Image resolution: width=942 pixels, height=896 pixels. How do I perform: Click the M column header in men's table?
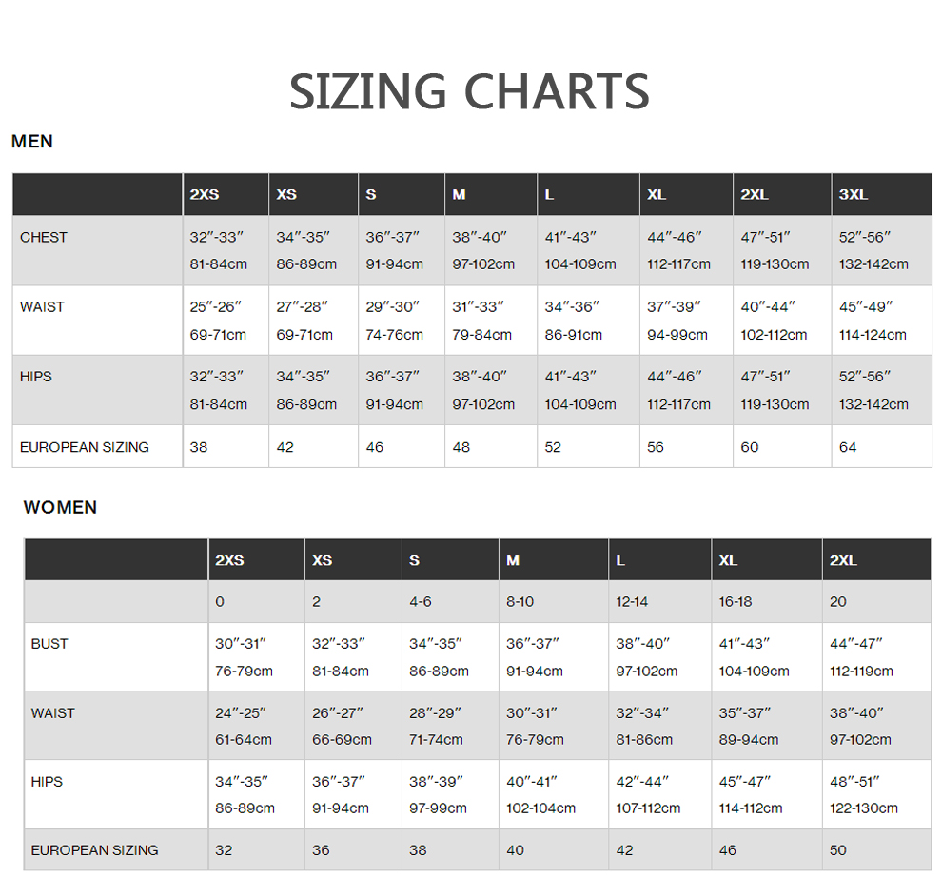click(459, 195)
